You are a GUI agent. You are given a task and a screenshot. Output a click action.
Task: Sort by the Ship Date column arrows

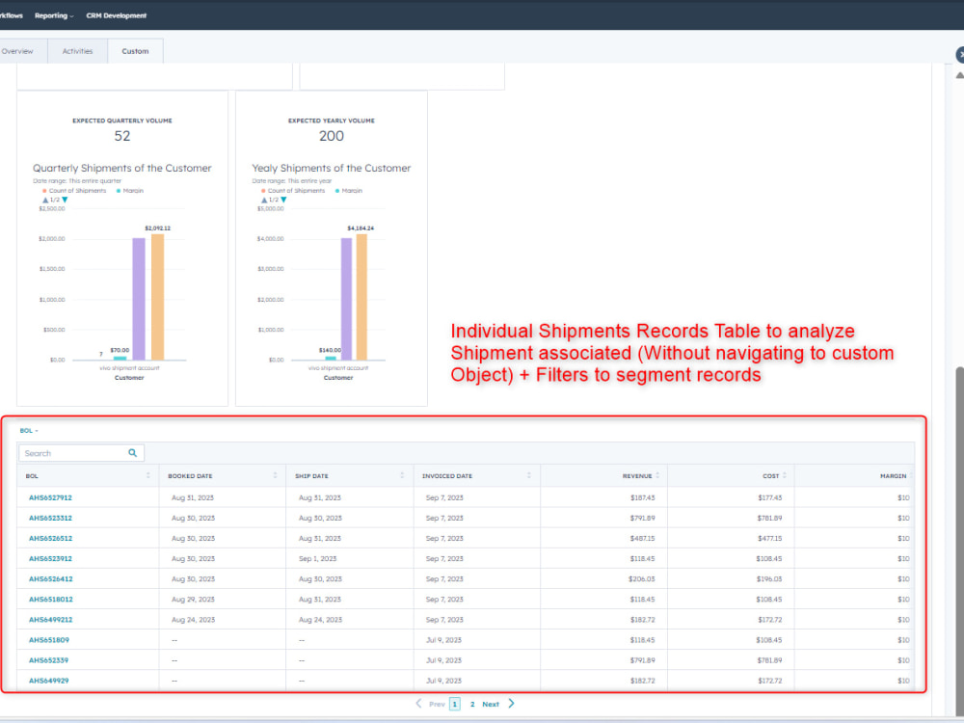click(402, 475)
